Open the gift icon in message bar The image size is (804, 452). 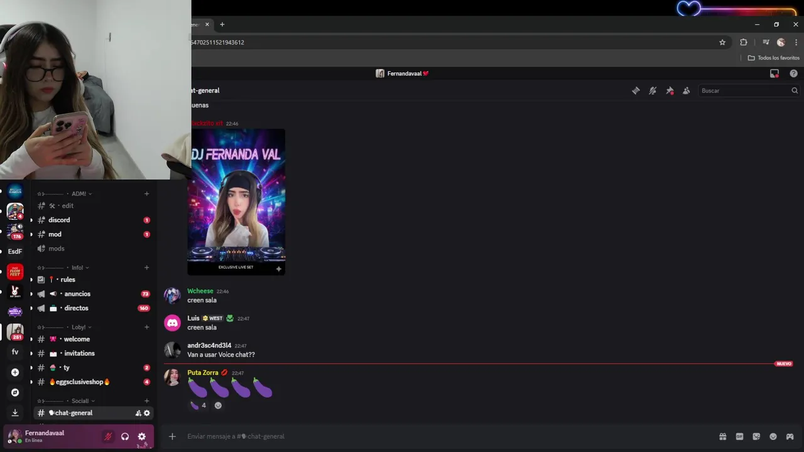[x=723, y=437]
